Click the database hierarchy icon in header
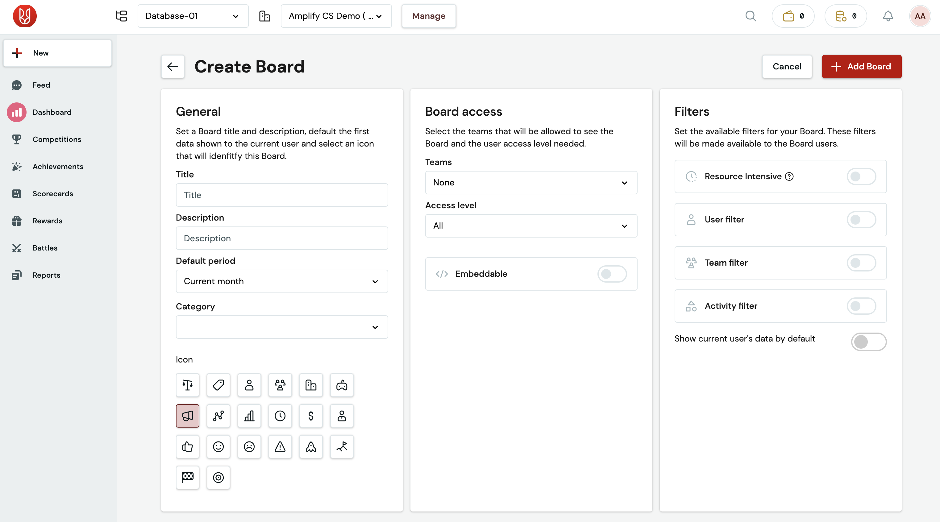Image resolution: width=940 pixels, height=522 pixels. (122, 16)
